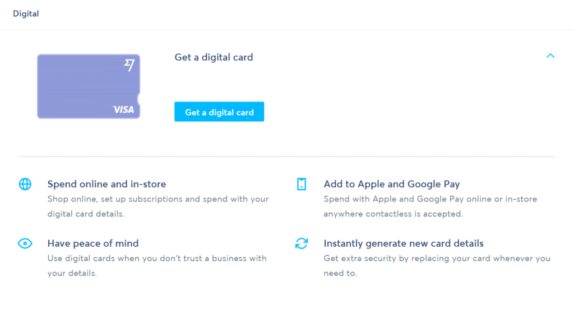Click the Add to Apple and Google Pay heading
The height and width of the screenshot is (313, 574).
392,184
